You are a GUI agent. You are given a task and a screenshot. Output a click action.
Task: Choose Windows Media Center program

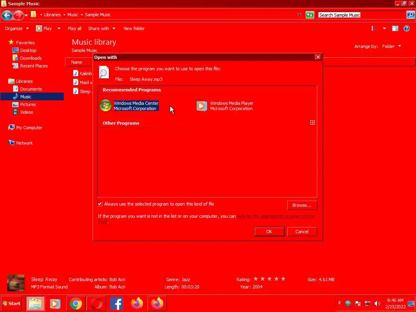(x=129, y=106)
